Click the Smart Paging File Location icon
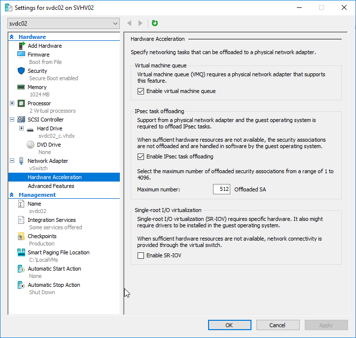 pos(21,252)
